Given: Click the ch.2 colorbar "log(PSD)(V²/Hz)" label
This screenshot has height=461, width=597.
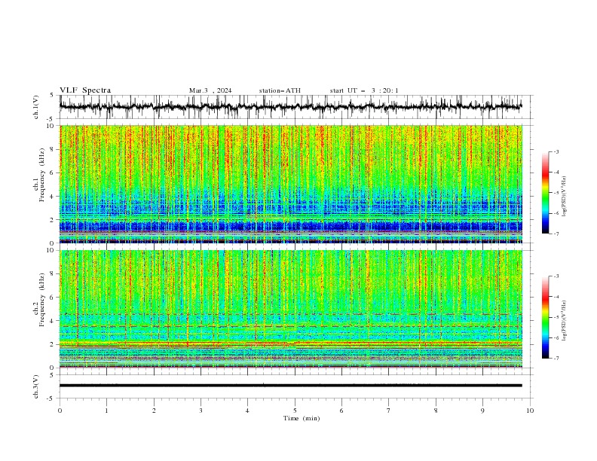Looking at the screenshot, I should [565, 320].
